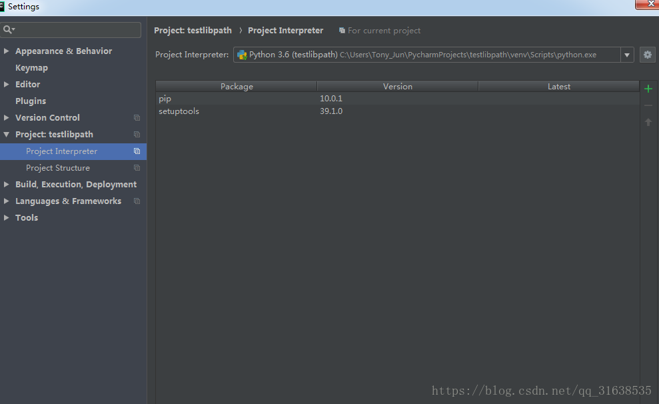Click the copy icon beside Languages & Frameworks

click(137, 201)
